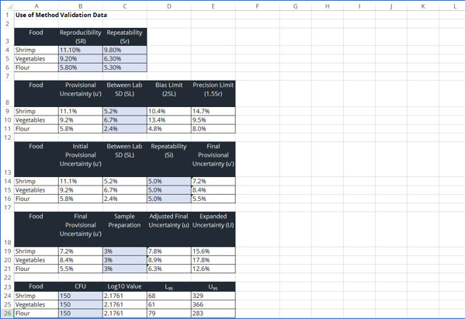Click Flour repeatability (Si) cell in row 16
The image size is (465, 319).
tap(169, 199)
